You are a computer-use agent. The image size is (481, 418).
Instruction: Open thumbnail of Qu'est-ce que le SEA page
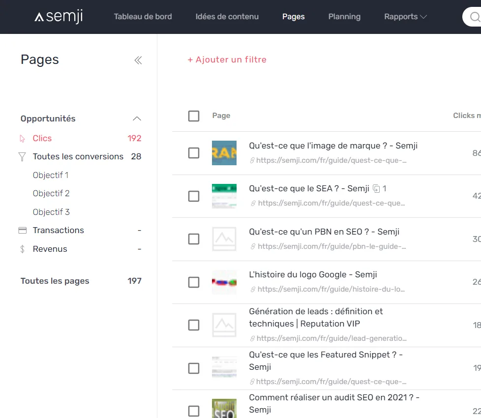[x=224, y=196]
